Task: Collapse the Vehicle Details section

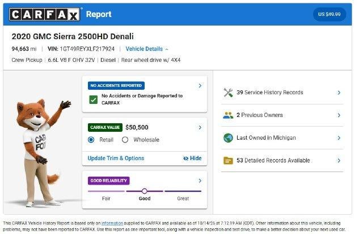Action: [x=147, y=49]
